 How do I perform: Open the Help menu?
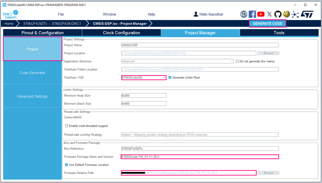pos(151,14)
